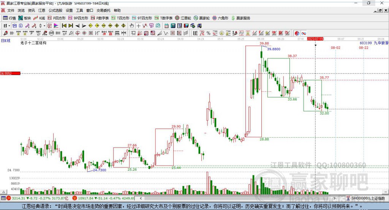This screenshot has width=389, height=210.
Task: Open the 行情 (quotes) toolbar button
Action: (9, 18)
